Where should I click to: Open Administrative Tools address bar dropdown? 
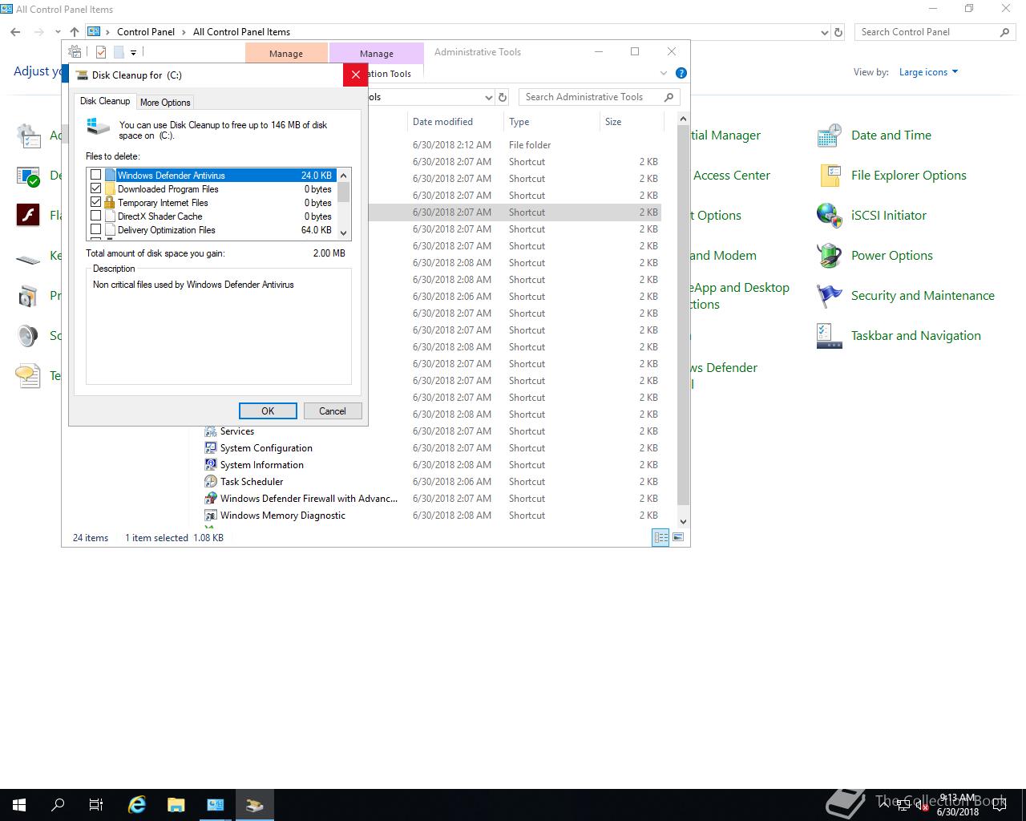[488, 97]
